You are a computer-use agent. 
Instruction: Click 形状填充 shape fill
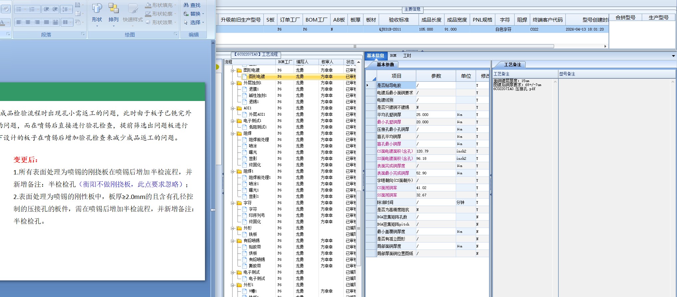(x=160, y=5)
